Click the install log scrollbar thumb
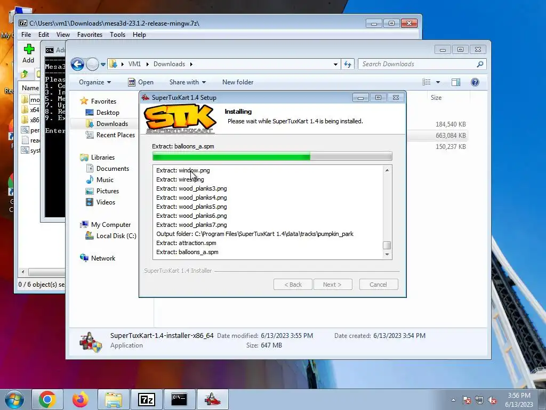Screen dimensions: 546x410 coord(387,246)
